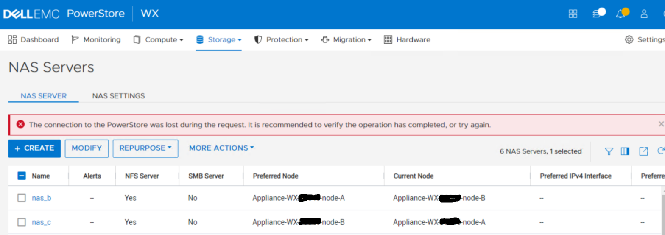
Task: Click the export table icon
Action: point(643,151)
